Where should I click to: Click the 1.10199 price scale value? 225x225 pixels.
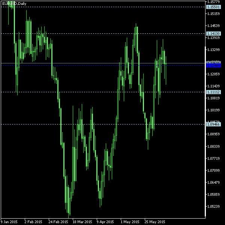(x=213, y=110)
